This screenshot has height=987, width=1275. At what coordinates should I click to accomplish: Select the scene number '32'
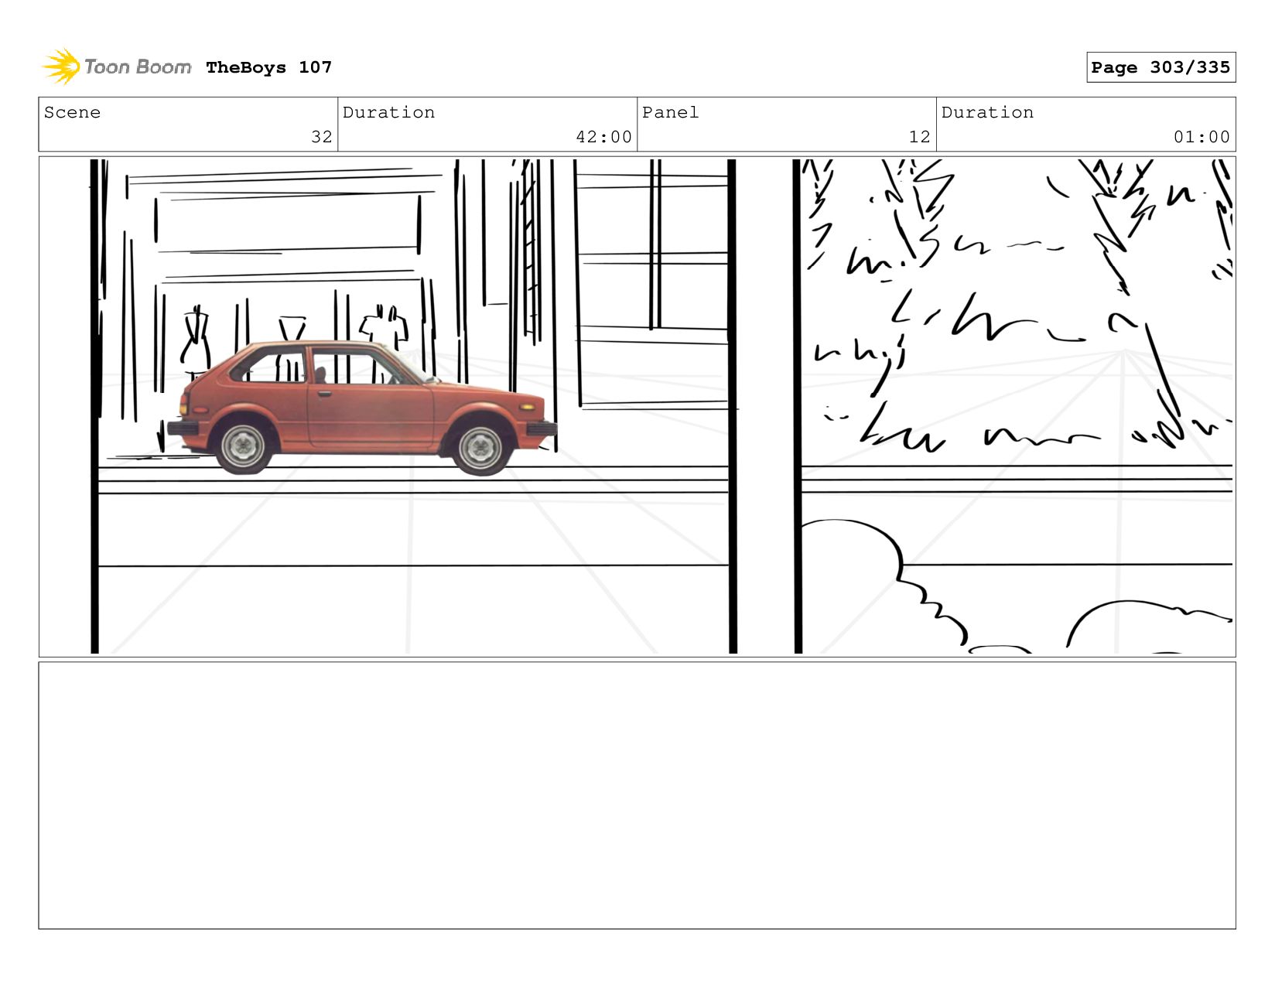[321, 137]
